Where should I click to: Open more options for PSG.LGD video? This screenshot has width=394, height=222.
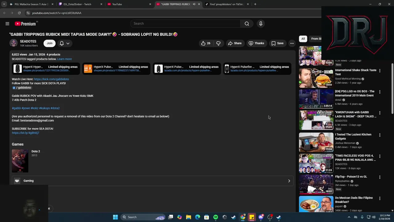pos(380,92)
